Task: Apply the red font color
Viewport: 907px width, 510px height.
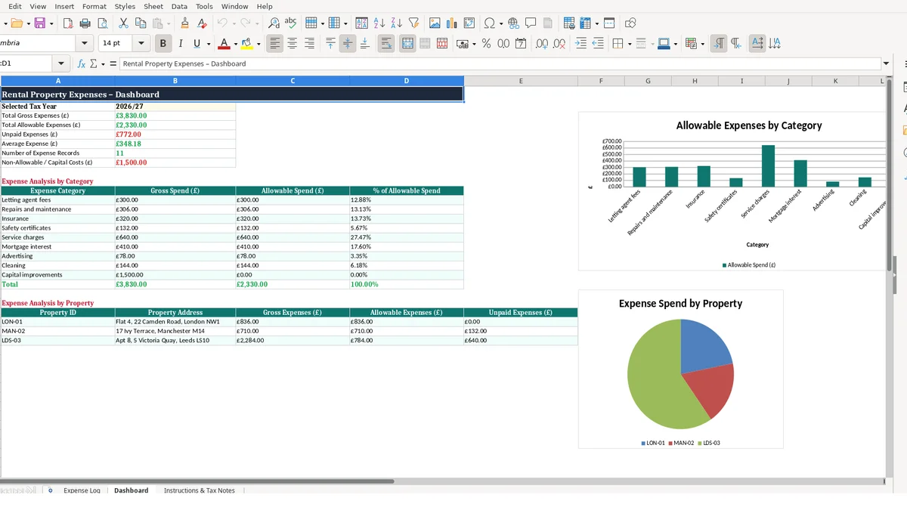Action: pyautogui.click(x=224, y=44)
